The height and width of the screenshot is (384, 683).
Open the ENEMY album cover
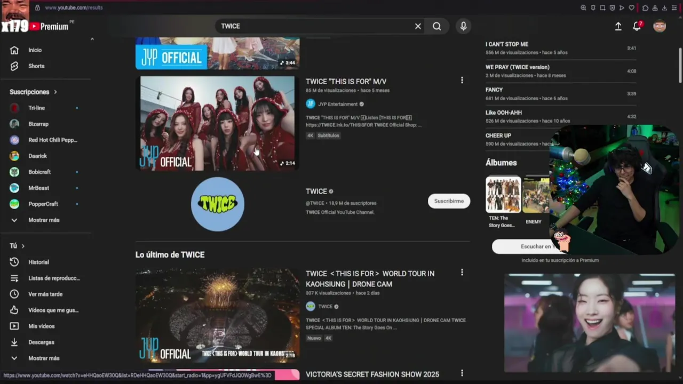[x=536, y=195]
